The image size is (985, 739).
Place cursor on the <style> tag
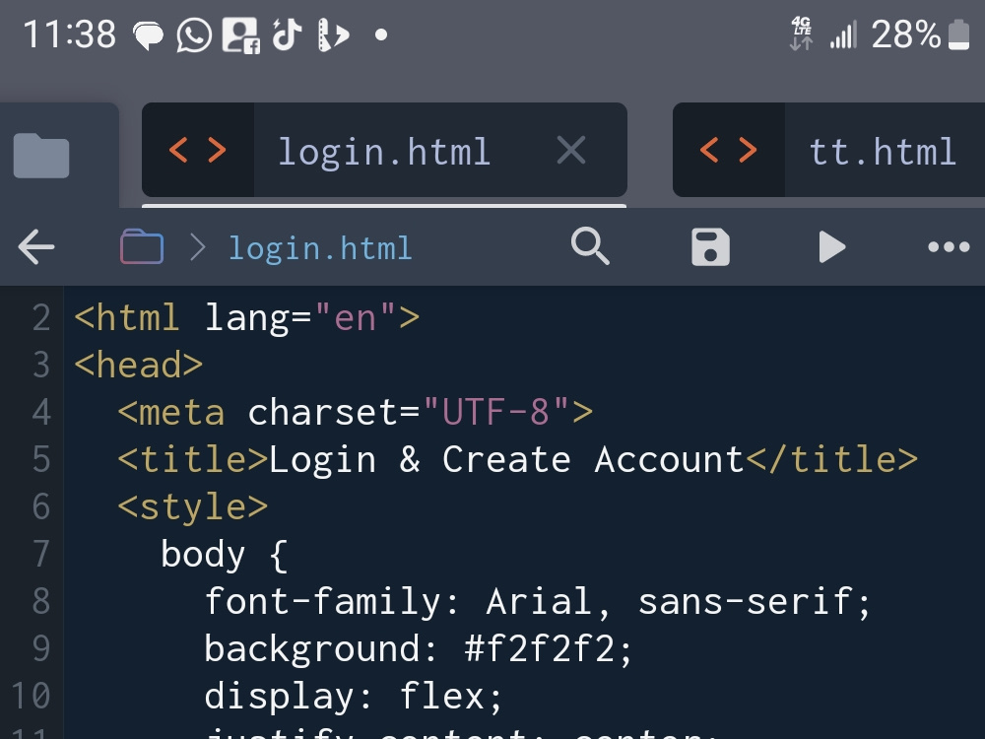click(193, 507)
